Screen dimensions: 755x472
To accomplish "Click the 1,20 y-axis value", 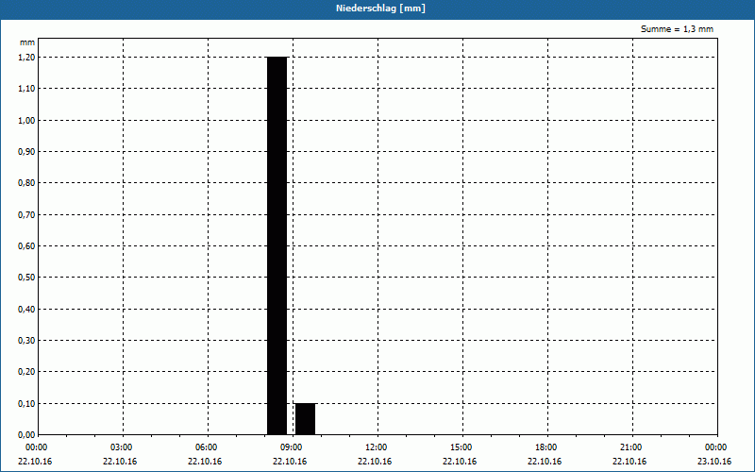I will (x=26, y=58).
